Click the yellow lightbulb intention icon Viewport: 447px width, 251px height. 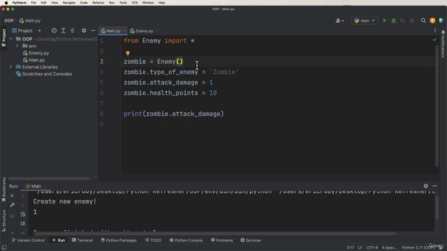coord(127,53)
